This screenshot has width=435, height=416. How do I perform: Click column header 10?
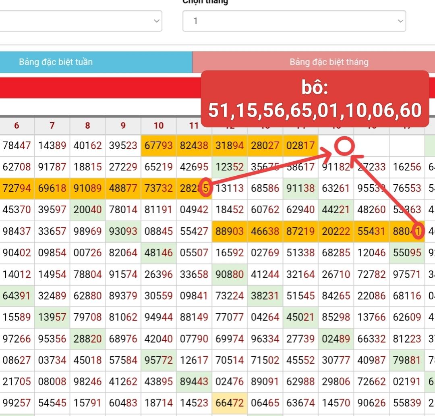[x=159, y=125]
